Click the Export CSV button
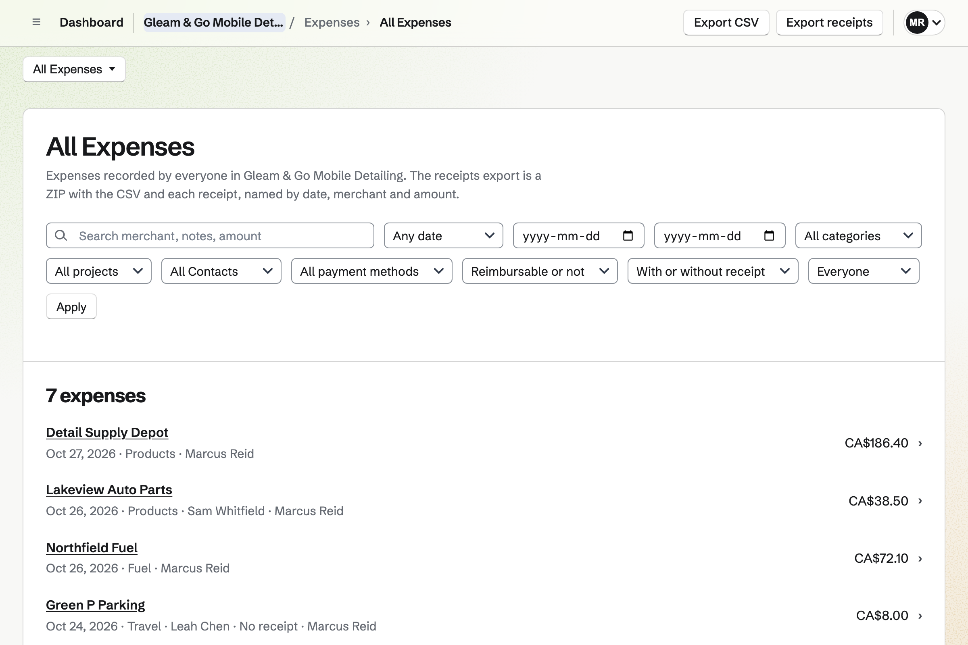The width and height of the screenshot is (968, 645). pos(726,22)
